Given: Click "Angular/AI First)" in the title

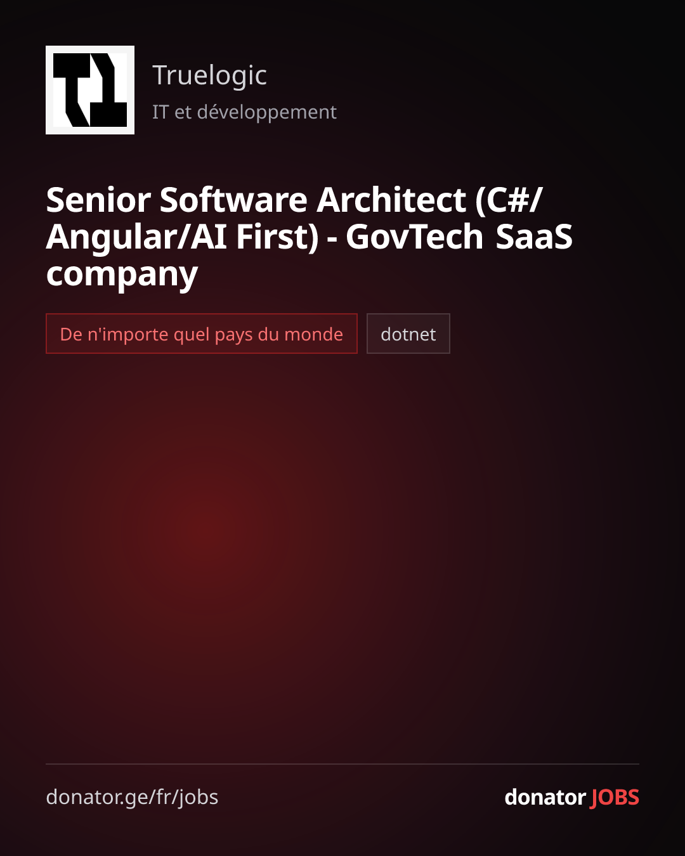Looking at the screenshot, I should [183, 237].
